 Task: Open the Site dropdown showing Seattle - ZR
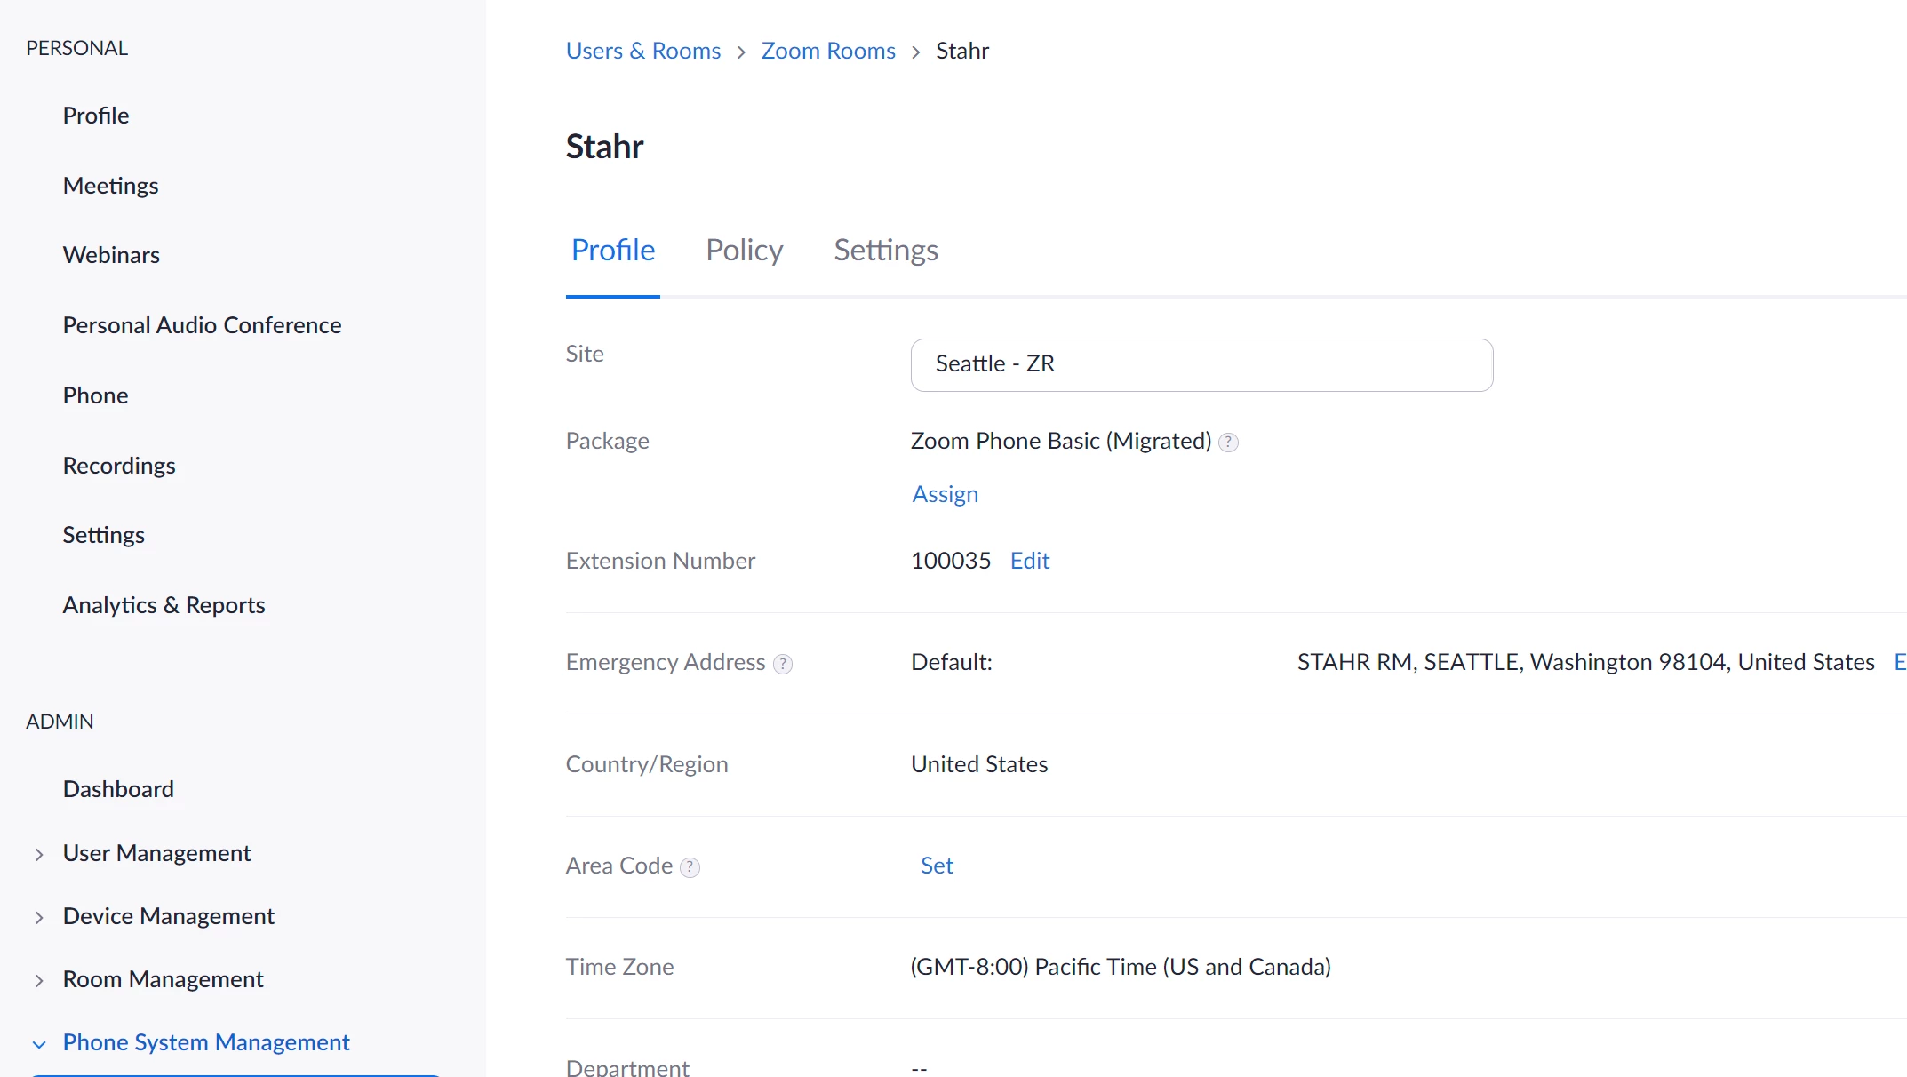tap(1201, 364)
